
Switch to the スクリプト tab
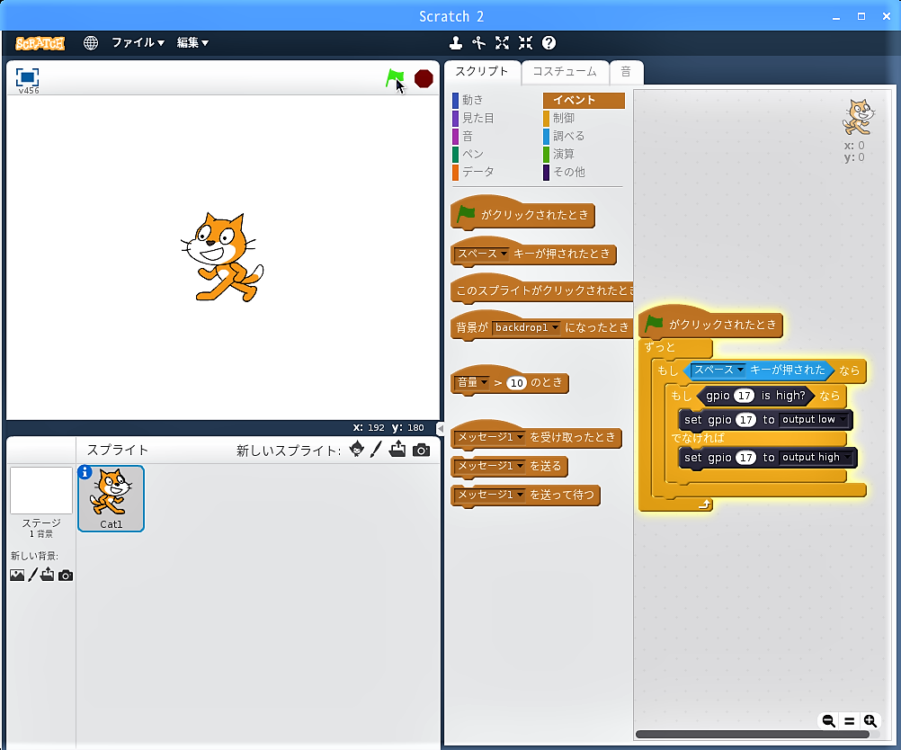click(x=482, y=72)
